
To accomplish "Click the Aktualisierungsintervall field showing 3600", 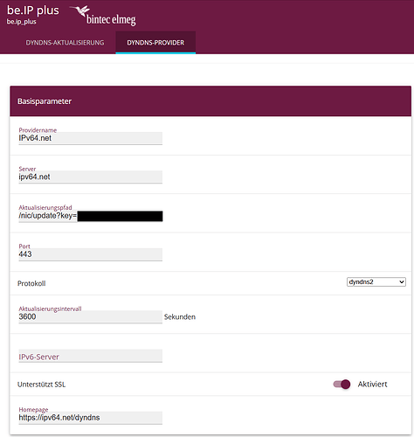I will coord(90,316).
